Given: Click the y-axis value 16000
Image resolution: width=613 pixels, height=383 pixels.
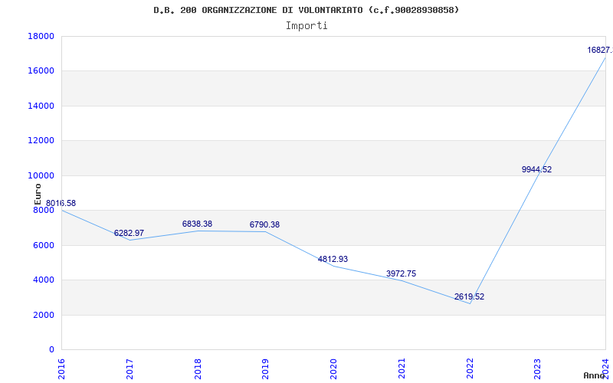Looking at the screenshot, I should click(41, 71).
